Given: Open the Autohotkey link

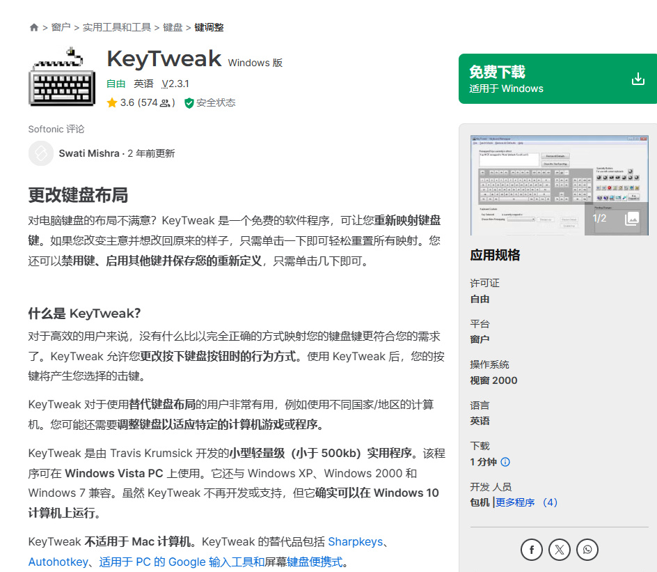Looking at the screenshot, I should pos(58,562).
